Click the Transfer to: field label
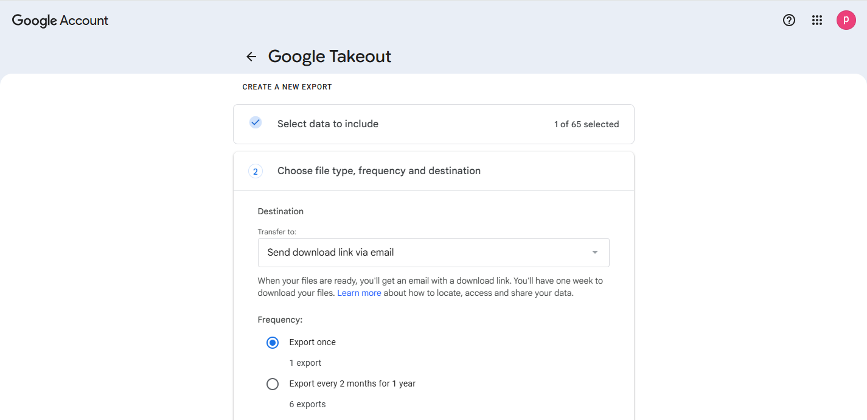This screenshot has height=420, width=867. click(277, 232)
